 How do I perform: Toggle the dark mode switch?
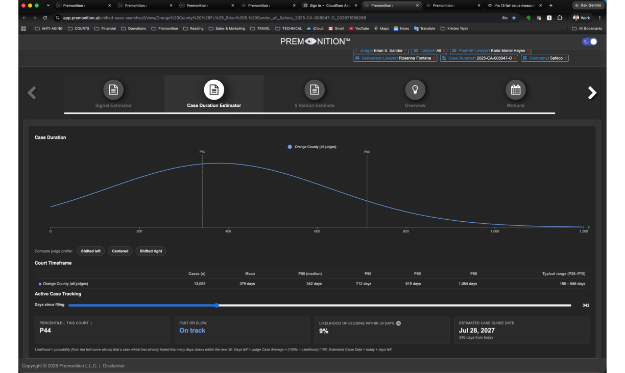[590, 41]
